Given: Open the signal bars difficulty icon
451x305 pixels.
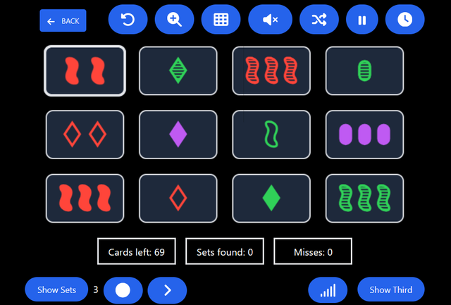Looking at the screenshot, I should (x=328, y=290).
